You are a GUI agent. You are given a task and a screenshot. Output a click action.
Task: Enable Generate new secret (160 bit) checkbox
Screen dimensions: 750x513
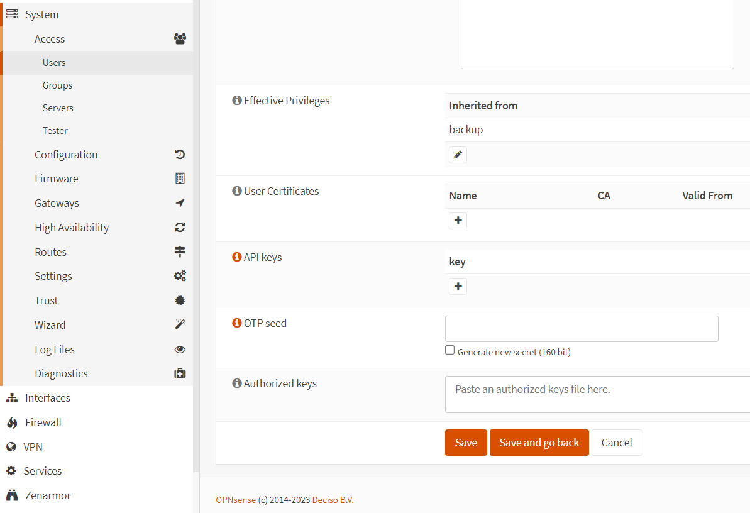click(449, 350)
